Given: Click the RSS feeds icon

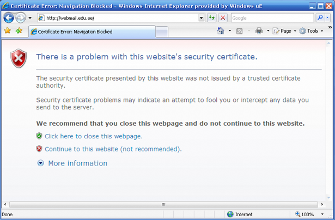Looking at the screenshot, I should pyautogui.click(x=239, y=31).
